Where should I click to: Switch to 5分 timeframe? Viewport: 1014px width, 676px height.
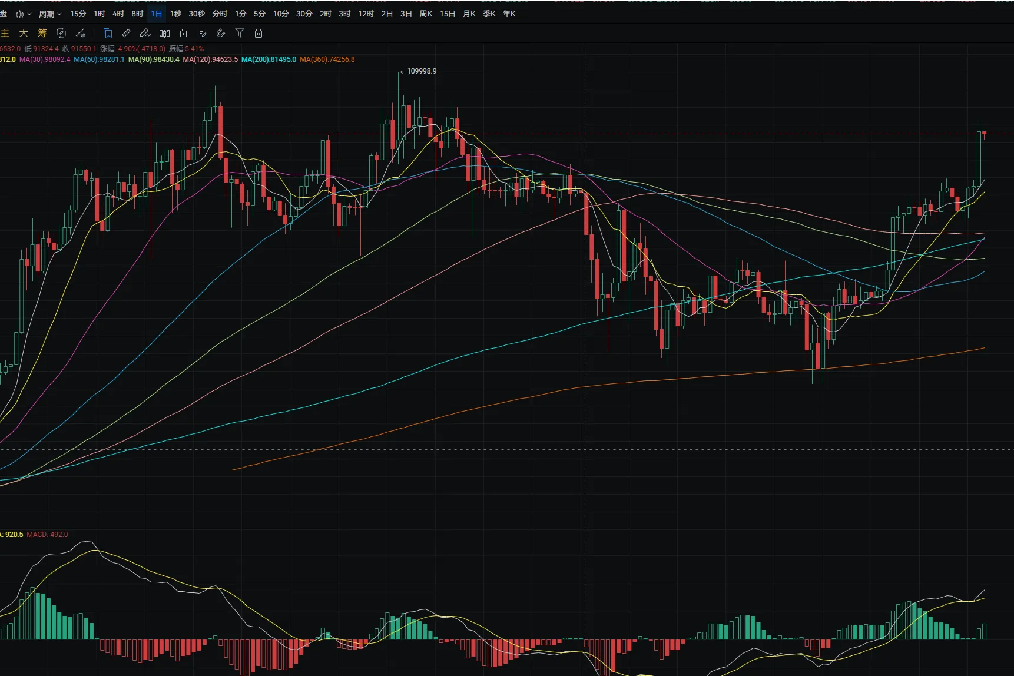click(260, 14)
